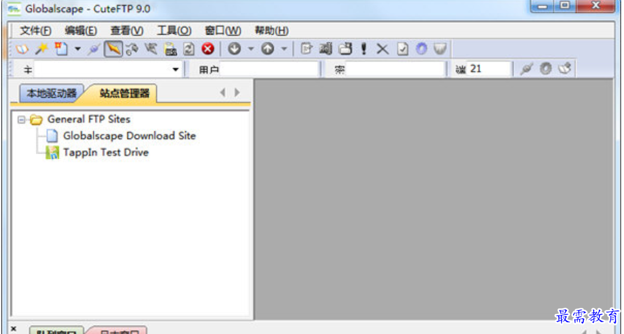Image resolution: width=624 pixels, height=334 pixels.
Task: Click the blue circular toolbar icon
Action: (421, 49)
